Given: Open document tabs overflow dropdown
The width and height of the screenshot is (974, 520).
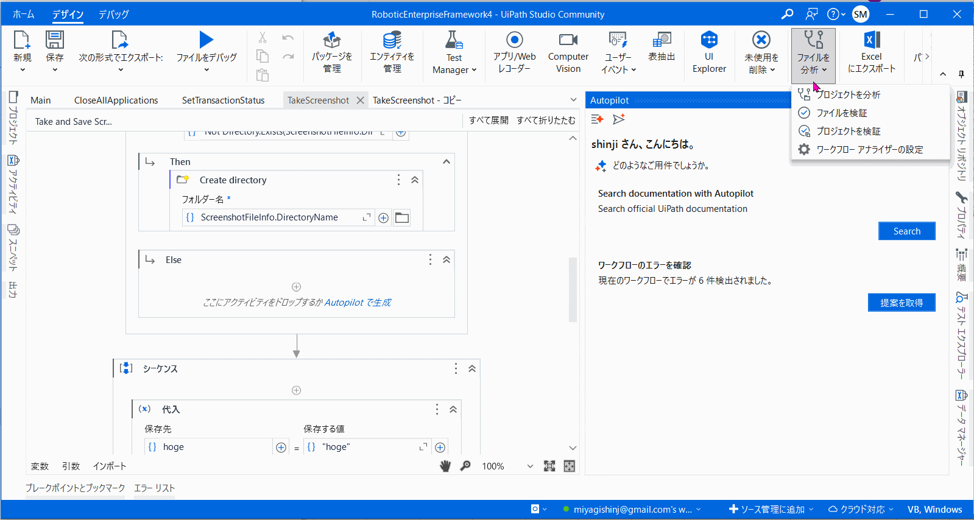Looking at the screenshot, I should (573, 100).
